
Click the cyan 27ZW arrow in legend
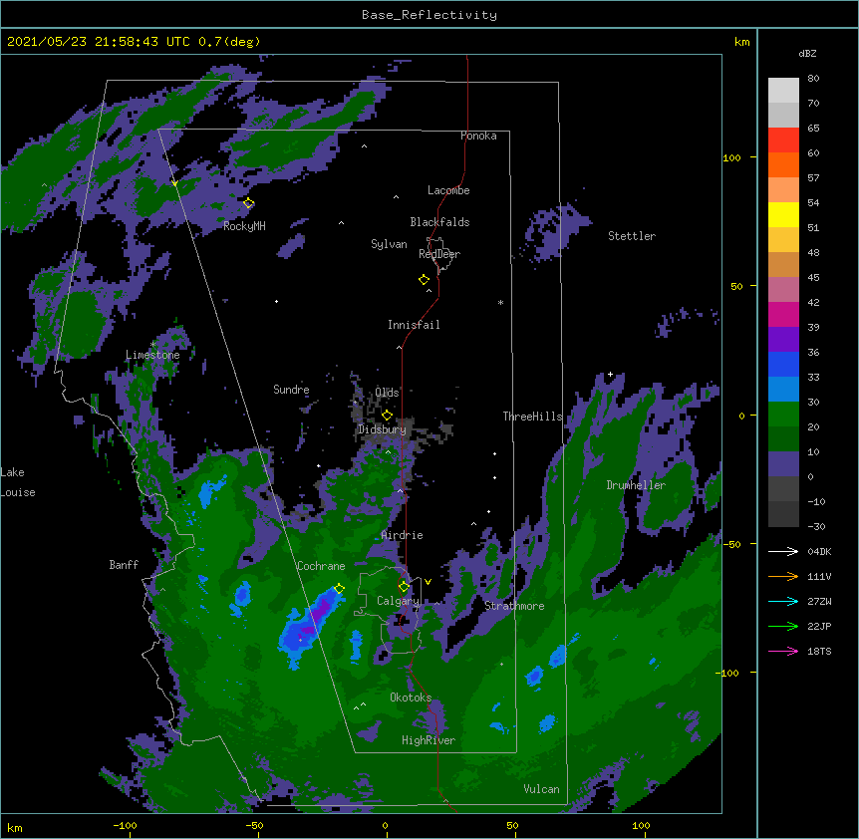783,601
